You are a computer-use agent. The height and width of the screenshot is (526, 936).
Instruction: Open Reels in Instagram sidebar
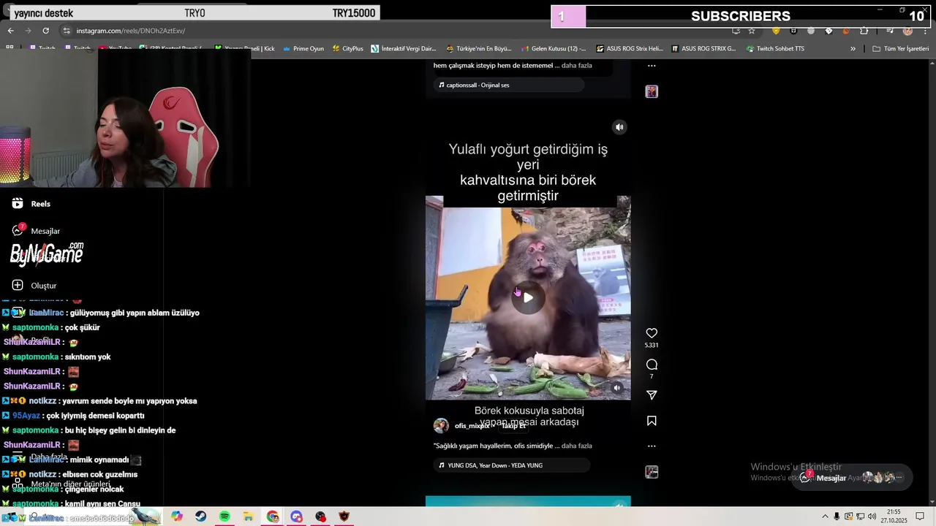[32, 204]
